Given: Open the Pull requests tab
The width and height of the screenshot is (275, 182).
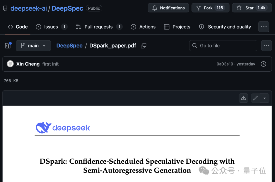Looking at the screenshot, I should (99, 27).
